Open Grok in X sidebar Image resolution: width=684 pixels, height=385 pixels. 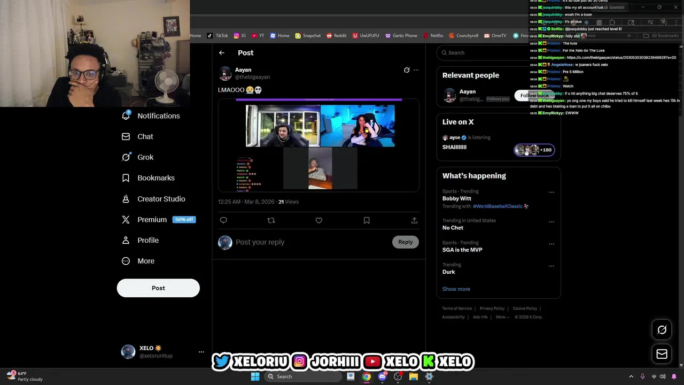138,157
